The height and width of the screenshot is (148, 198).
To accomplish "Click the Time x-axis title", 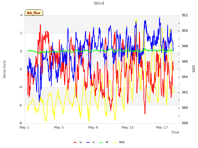I will 175,132.
